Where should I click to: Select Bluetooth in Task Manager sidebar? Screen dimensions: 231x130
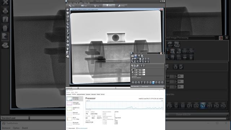coord(75,123)
